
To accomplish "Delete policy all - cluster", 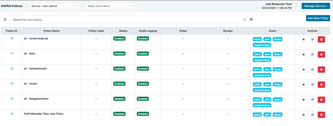I will [321, 85].
